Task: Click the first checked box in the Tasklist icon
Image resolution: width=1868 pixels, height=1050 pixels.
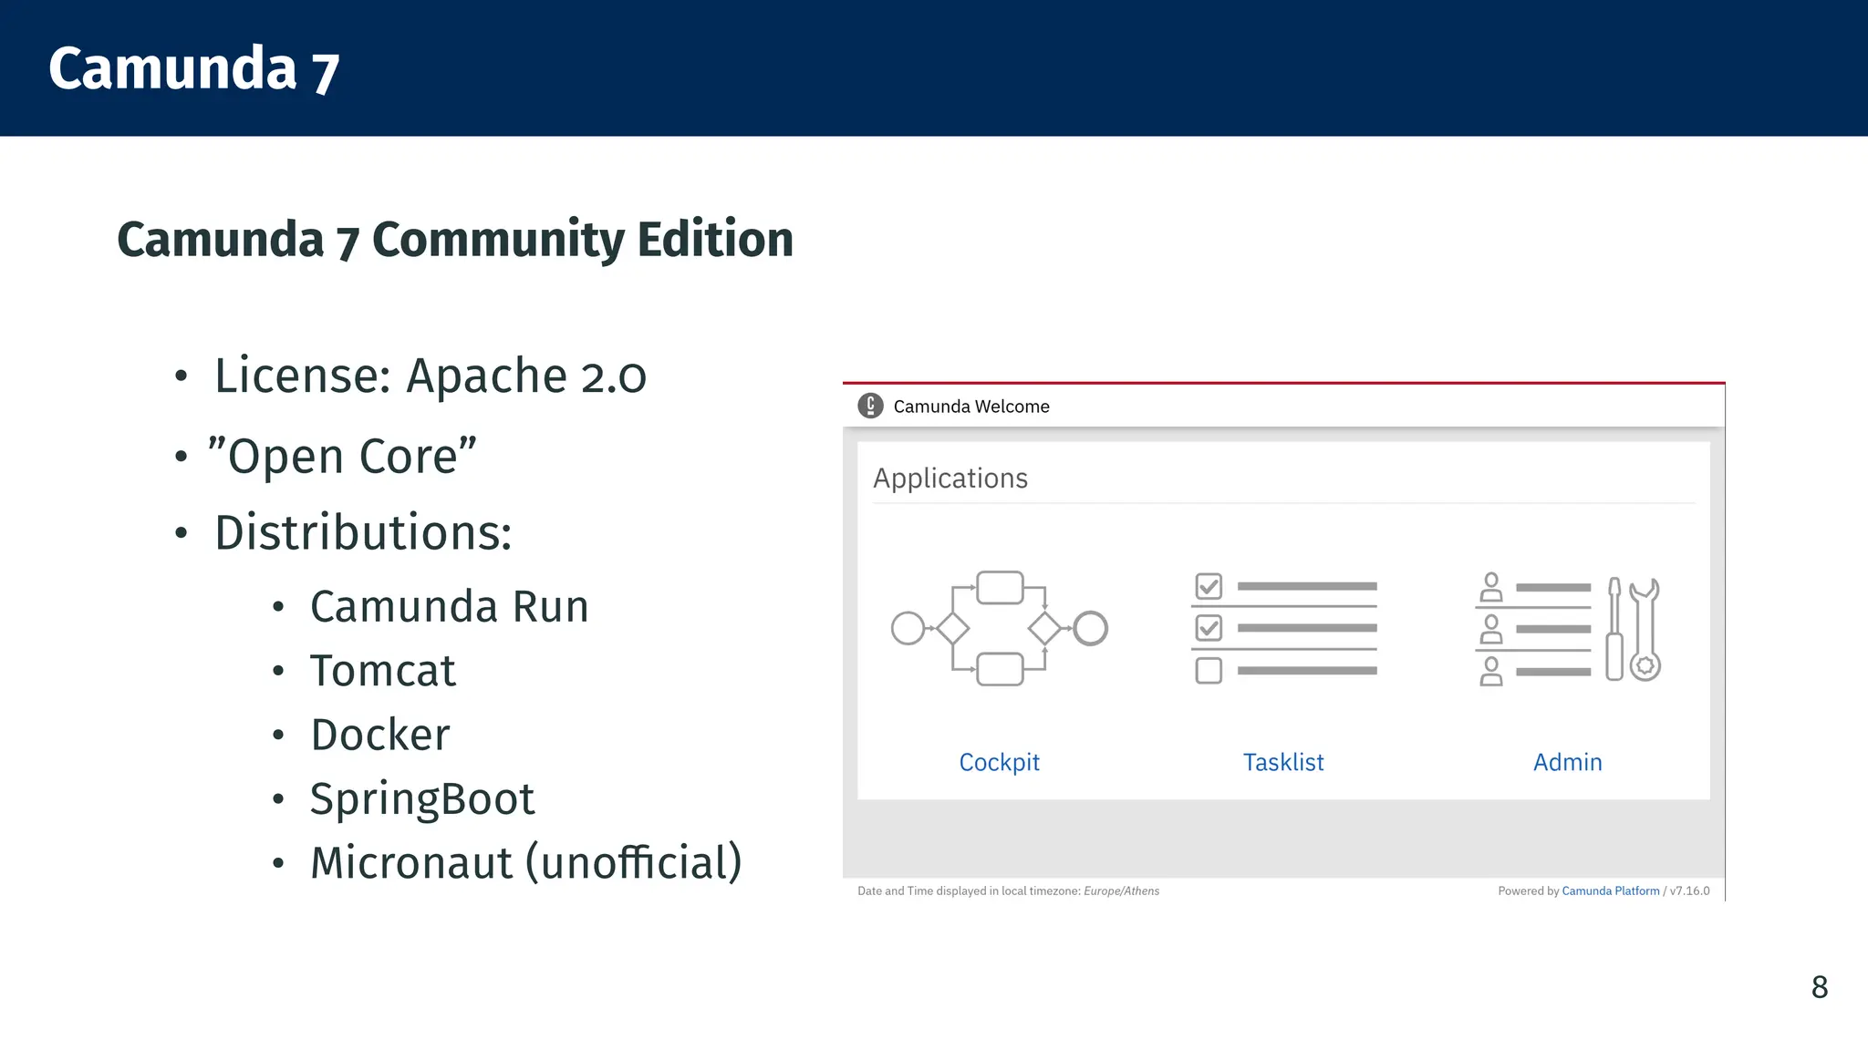Action: (1209, 586)
